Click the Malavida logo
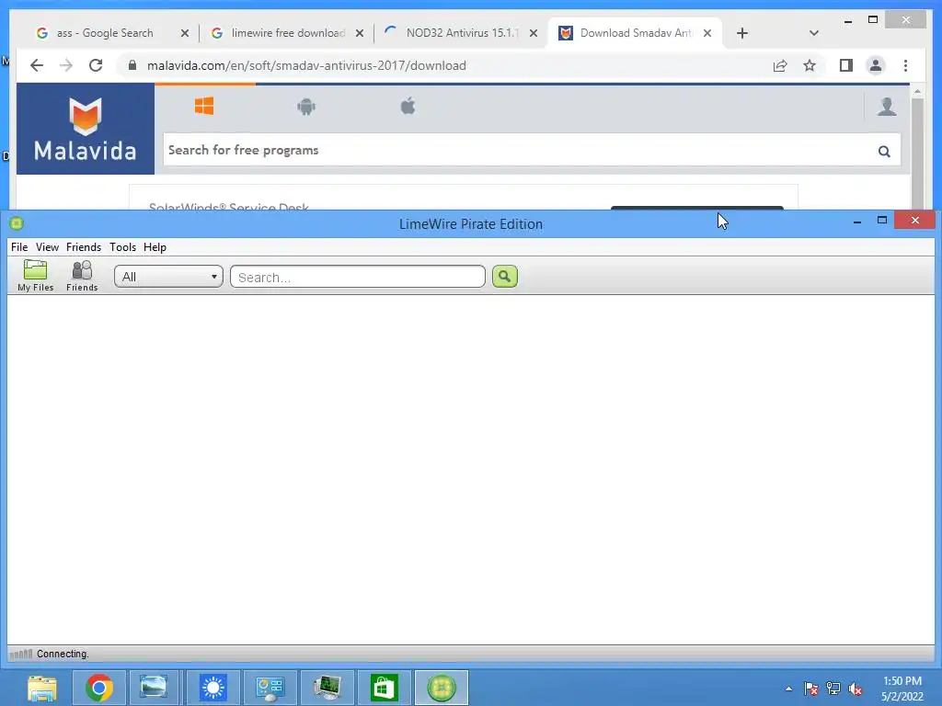This screenshot has height=706, width=942. [86, 129]
